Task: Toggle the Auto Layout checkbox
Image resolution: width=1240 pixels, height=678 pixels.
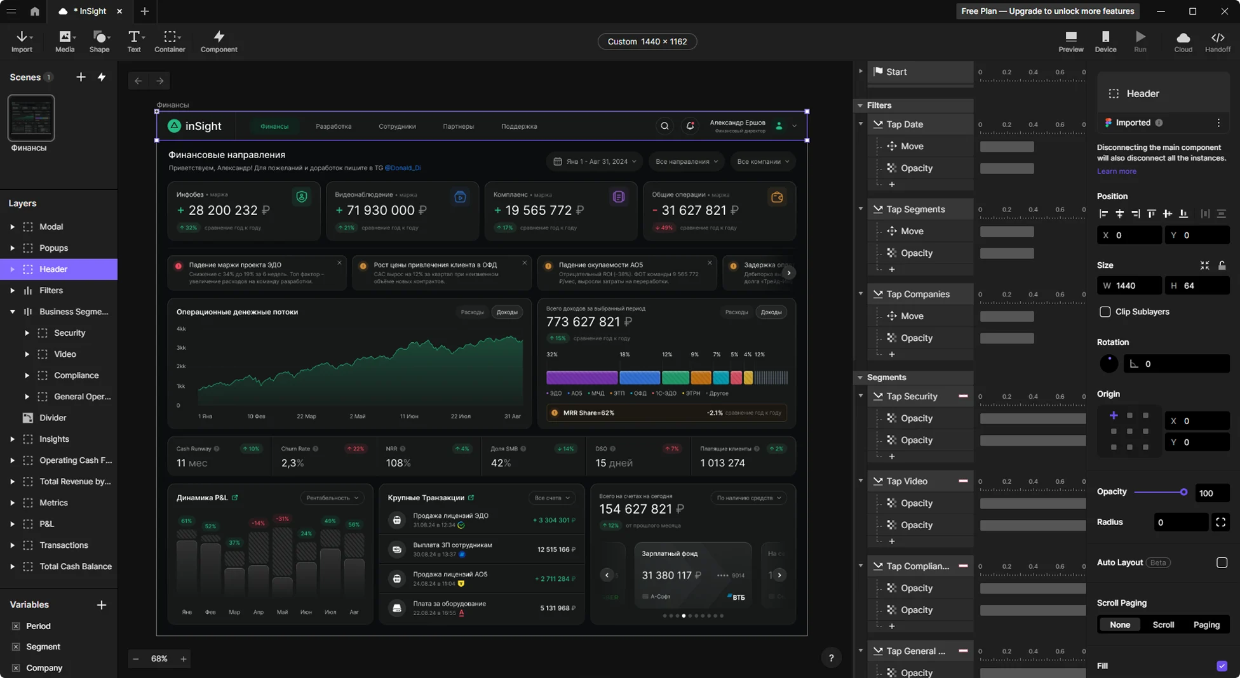Action: coord(1222,562)
